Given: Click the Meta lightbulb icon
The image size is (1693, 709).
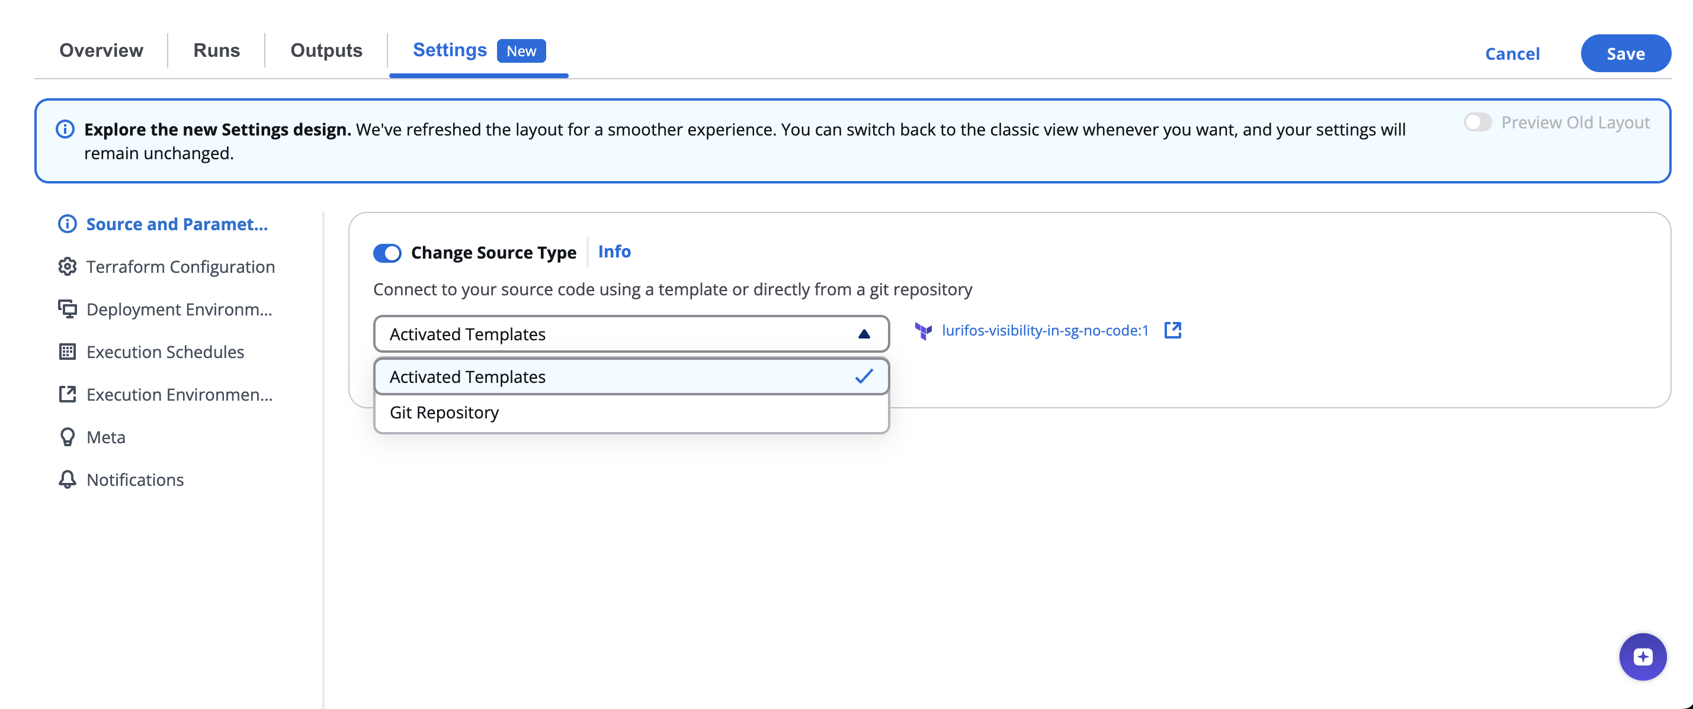Looking at the screenshot, I should point(67,437).
